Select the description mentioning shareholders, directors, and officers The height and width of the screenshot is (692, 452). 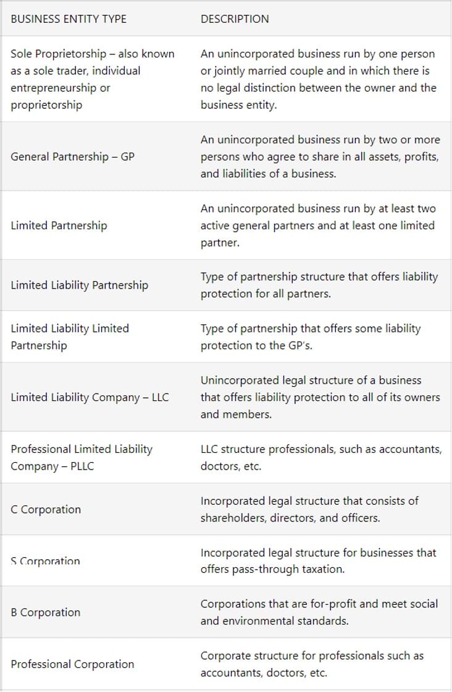309,509
